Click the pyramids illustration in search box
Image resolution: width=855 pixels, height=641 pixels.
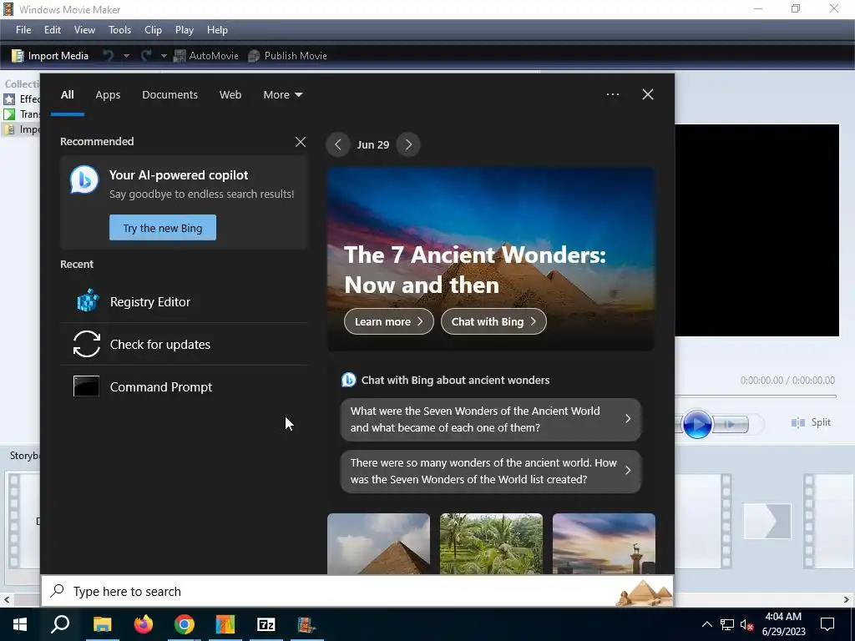(x=644, y=593)
